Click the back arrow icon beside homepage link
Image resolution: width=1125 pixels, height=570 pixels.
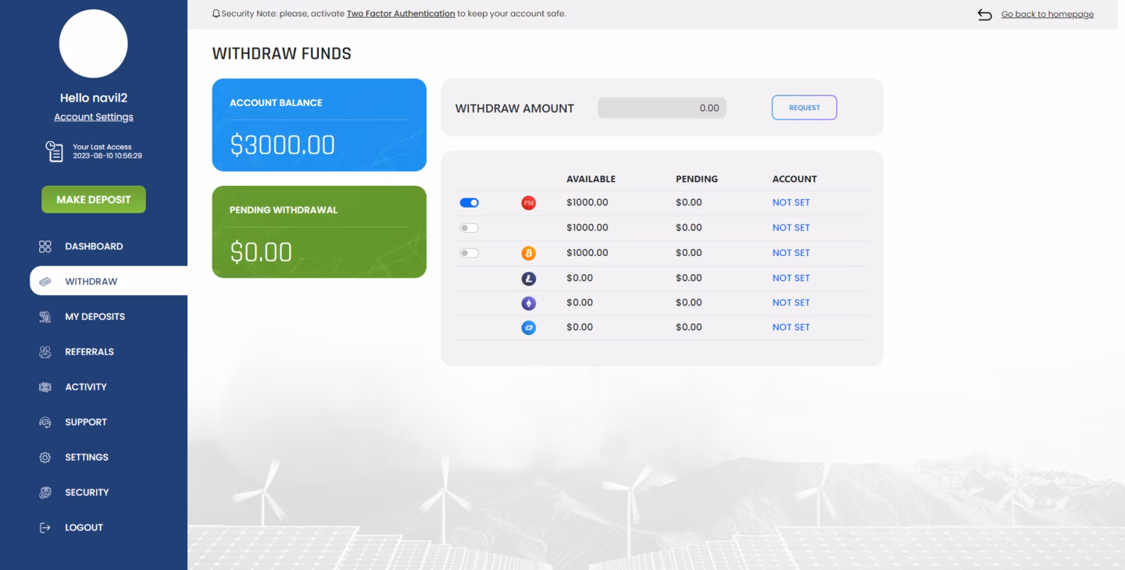pos(984,15)
